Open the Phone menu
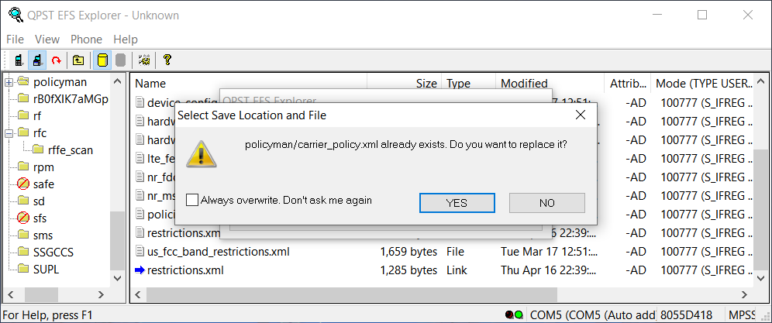The height and width of the screenshot is (323, 772). pos(86,40)
